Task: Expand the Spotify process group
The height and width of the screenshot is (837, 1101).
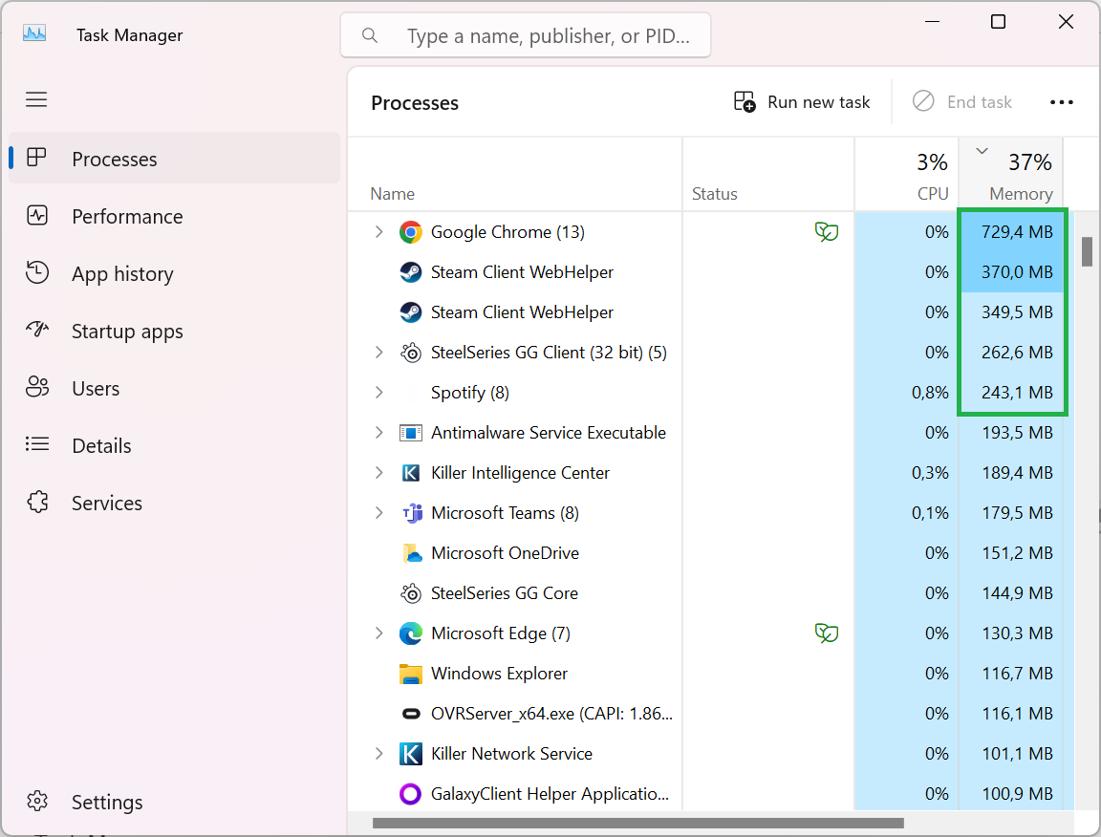Action: click(x=378, y=392)
